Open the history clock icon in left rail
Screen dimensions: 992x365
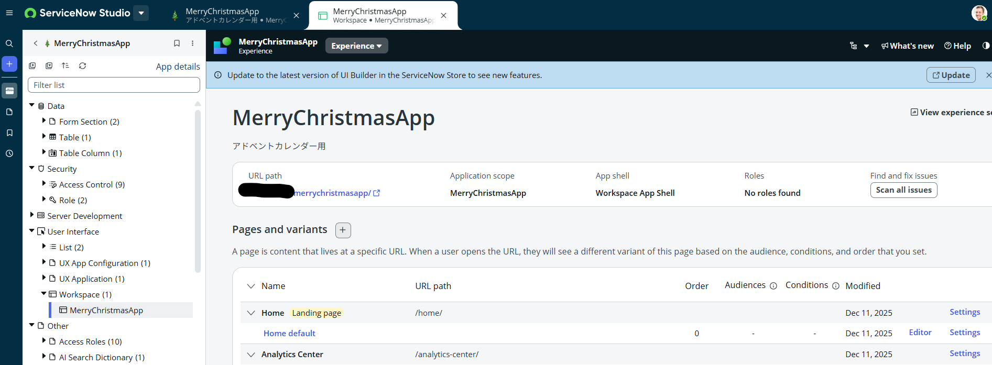pyautogui.click(x=9, y=153)
